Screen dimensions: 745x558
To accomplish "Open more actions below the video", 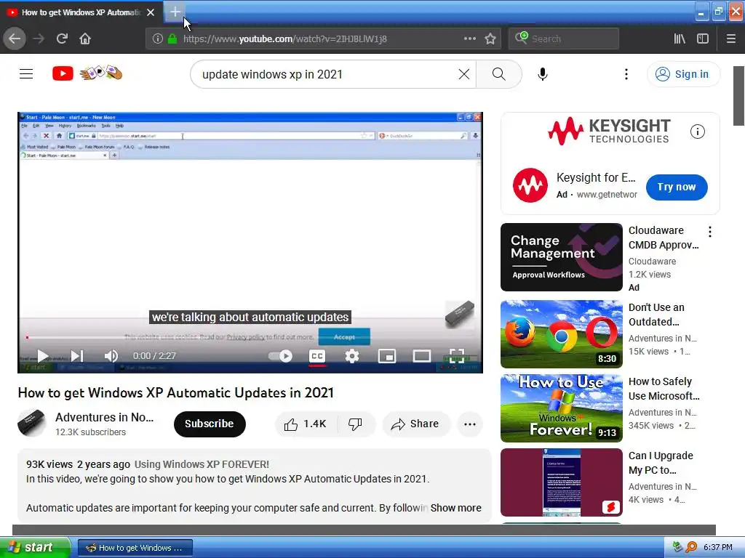I will pos(470,424).
